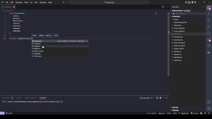The width and height of the screenshot is (212, 119).
Task: Open errors and warnings status indicator
Action: [x=9, y=113]
